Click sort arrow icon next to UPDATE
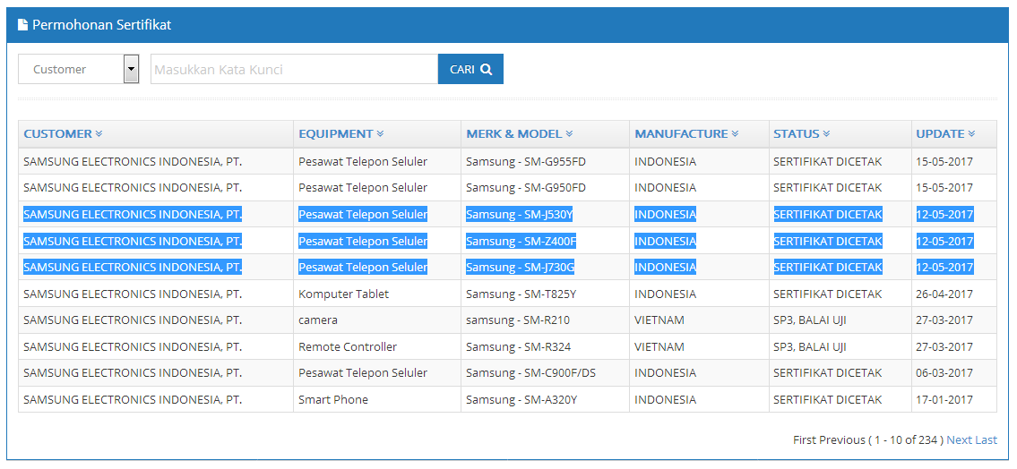This screenshot has height=469, width=1017. point(971,133)
